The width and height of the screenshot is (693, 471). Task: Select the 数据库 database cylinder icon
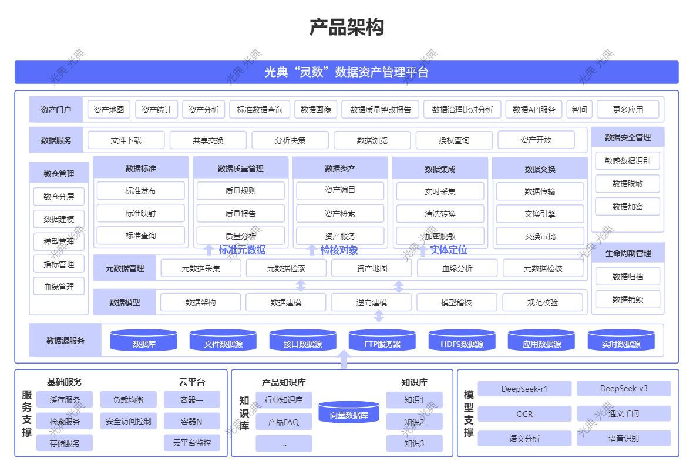coord(143,341)
